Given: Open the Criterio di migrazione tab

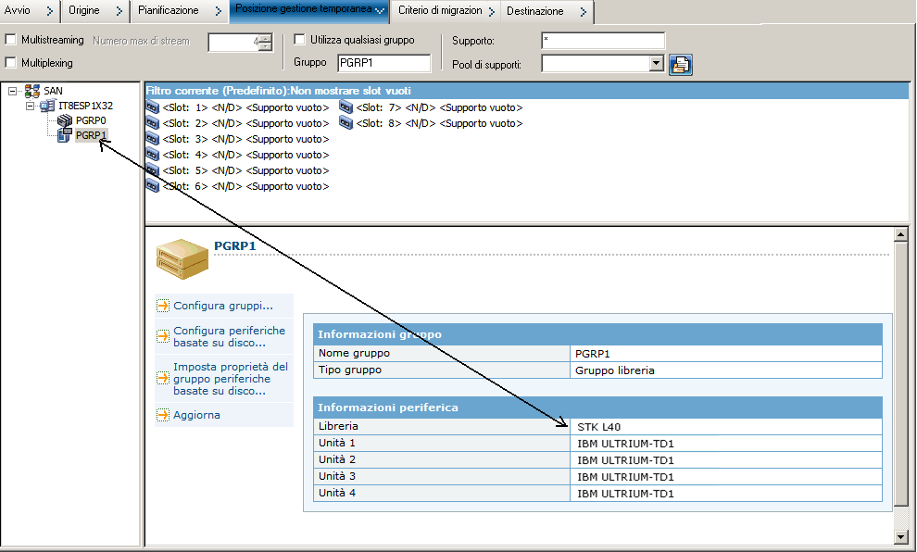Looking at the screenshot, I should (x=440, y=11).
